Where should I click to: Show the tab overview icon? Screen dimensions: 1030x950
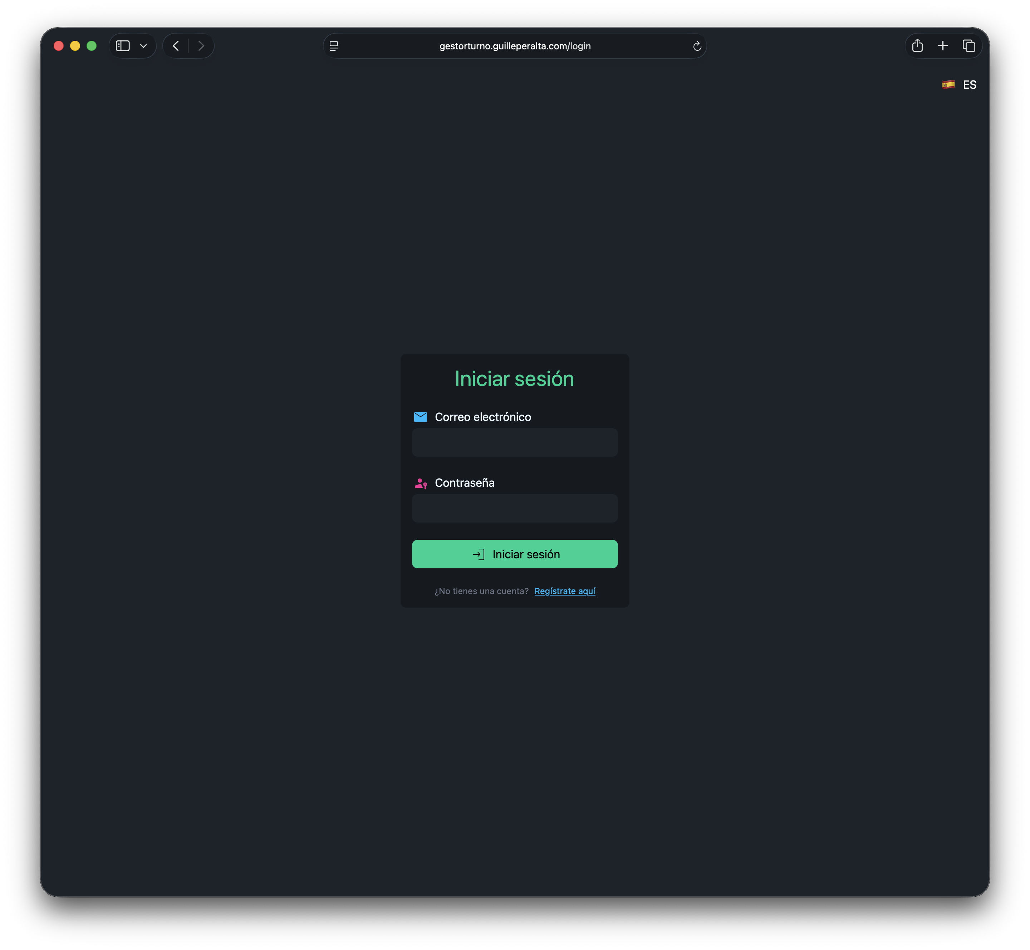pos(969,46)
